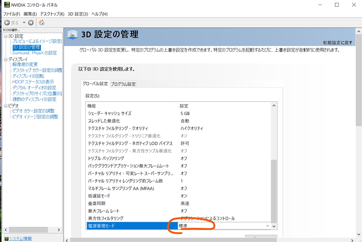Click 初期設定に戻す link
362x242 pixels.
338,43
